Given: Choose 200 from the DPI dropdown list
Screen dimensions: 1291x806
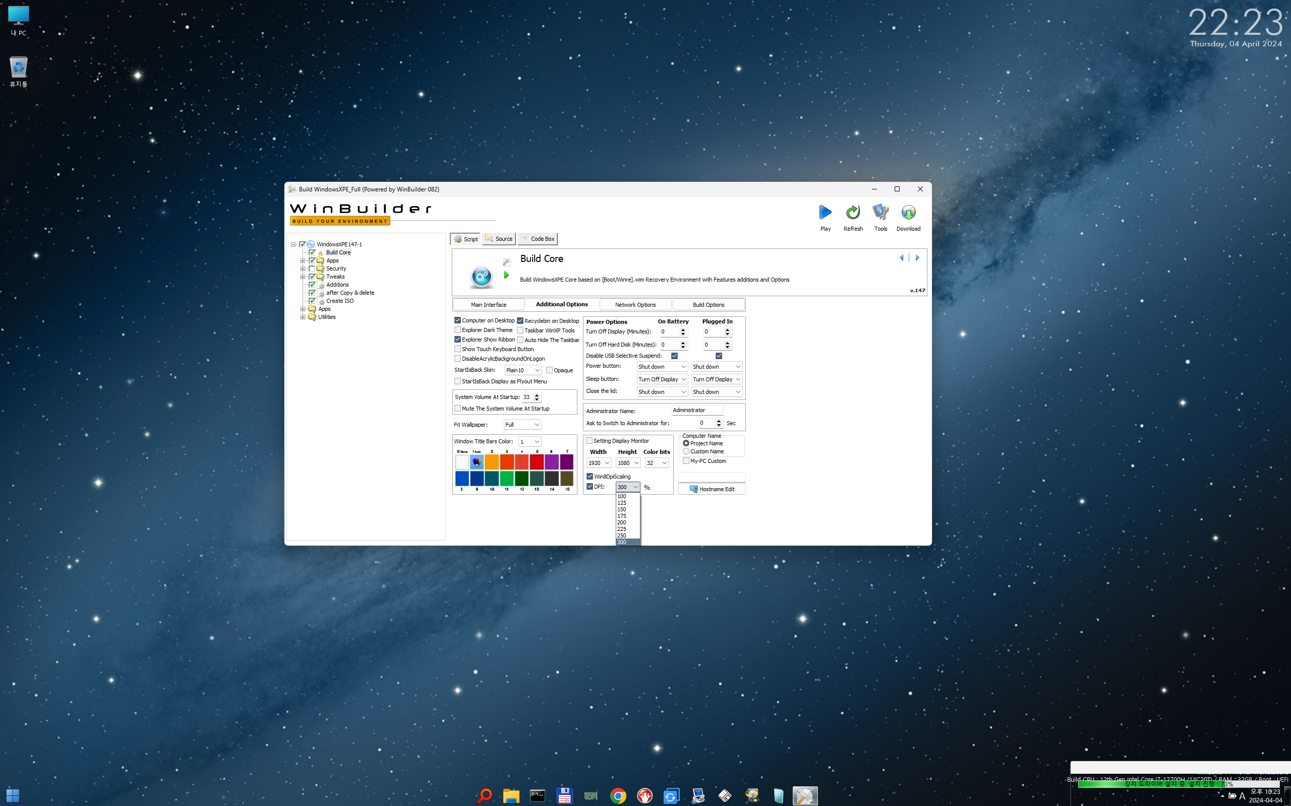Looking at the screenshot, I should tap(627, 523).
